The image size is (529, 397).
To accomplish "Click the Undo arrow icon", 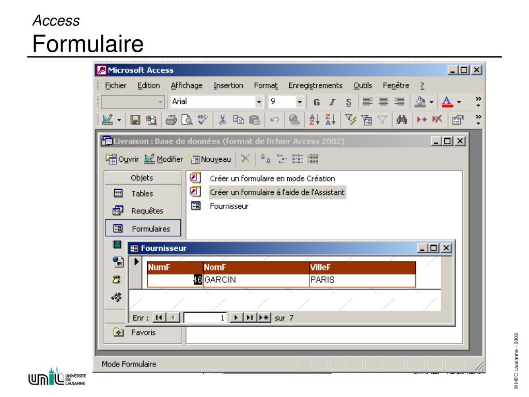I will 274,120.
